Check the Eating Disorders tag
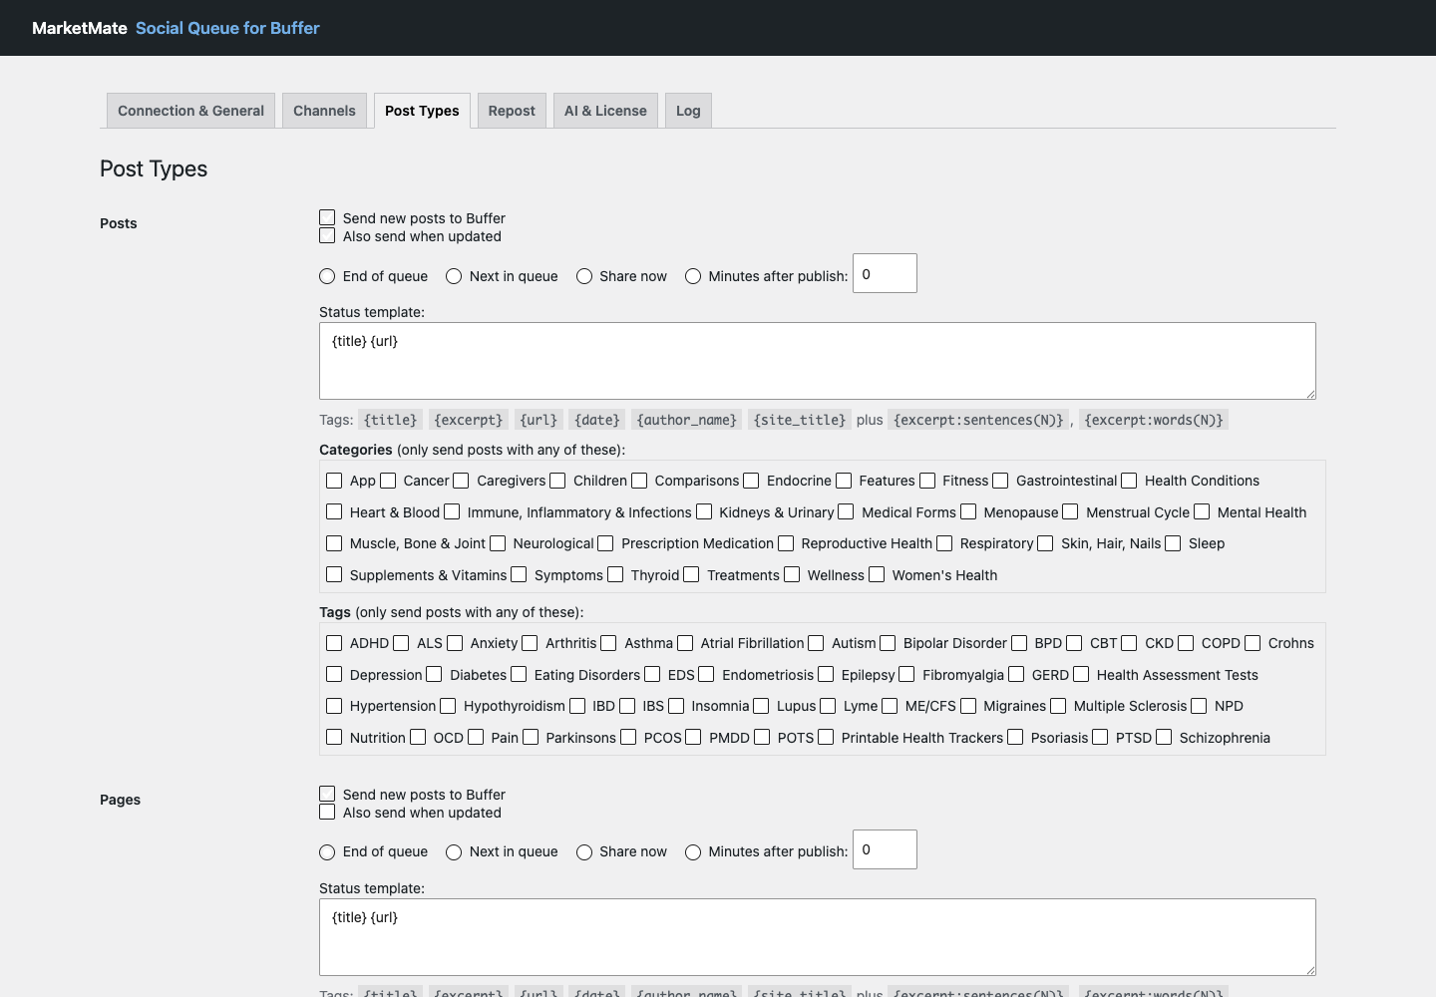Screen dimensions: 1436x997 point(519,674)
